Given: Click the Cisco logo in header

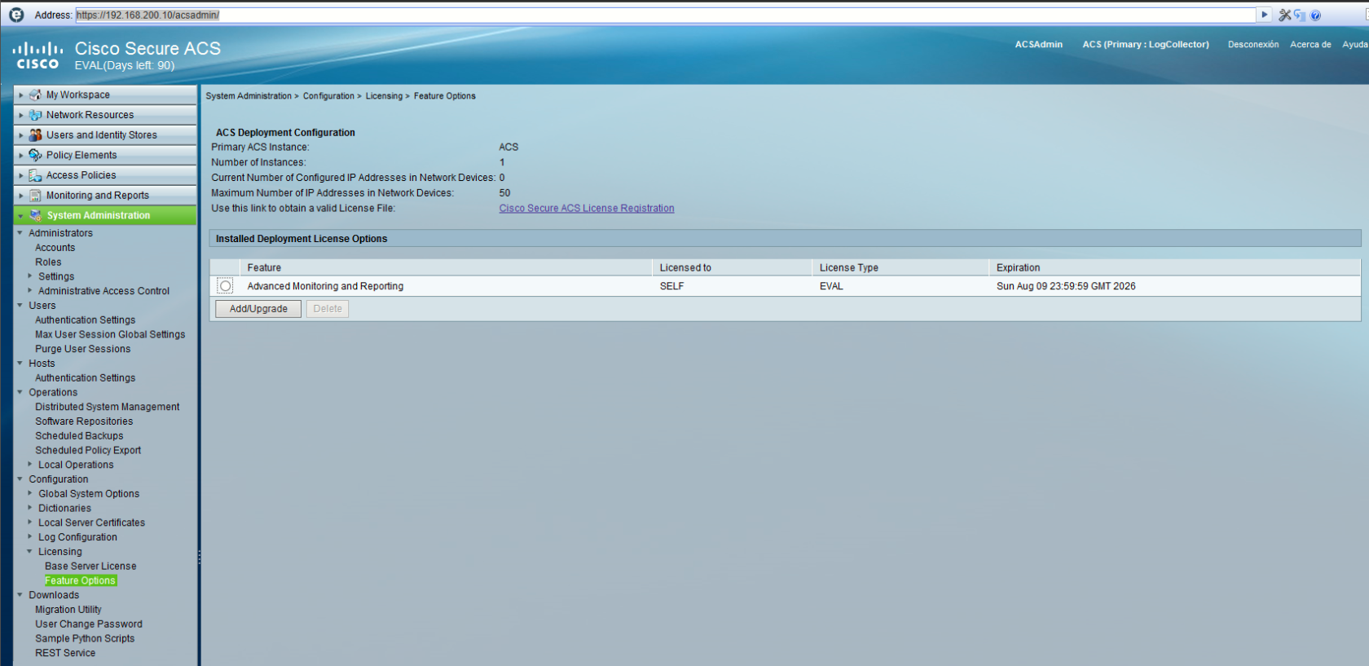Looking at the screenshot, I should click(37, 55).
